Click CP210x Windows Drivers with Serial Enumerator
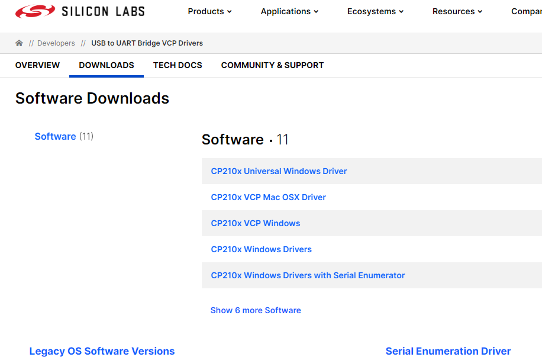This screenshot has height=357, width=542. [308, 275]
